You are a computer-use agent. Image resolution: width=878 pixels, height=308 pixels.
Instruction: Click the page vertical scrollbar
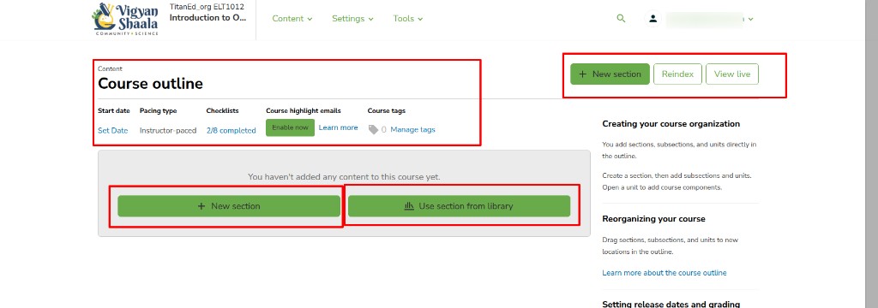point(871,154)
